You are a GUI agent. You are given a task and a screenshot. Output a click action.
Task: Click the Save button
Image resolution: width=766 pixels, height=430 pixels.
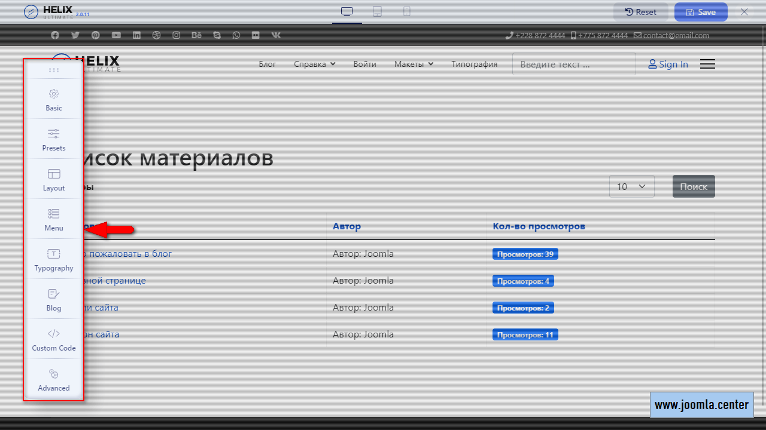700,12
